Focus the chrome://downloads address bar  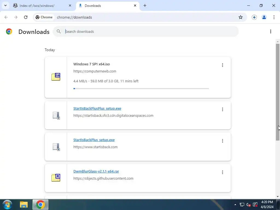coord(74,17)
